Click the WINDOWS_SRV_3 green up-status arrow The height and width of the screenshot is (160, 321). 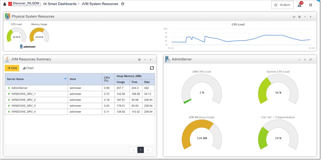coord(9,106)
